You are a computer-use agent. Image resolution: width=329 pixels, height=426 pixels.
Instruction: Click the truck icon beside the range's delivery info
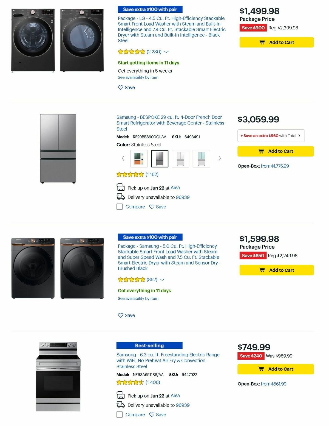(x=121, y=405)
